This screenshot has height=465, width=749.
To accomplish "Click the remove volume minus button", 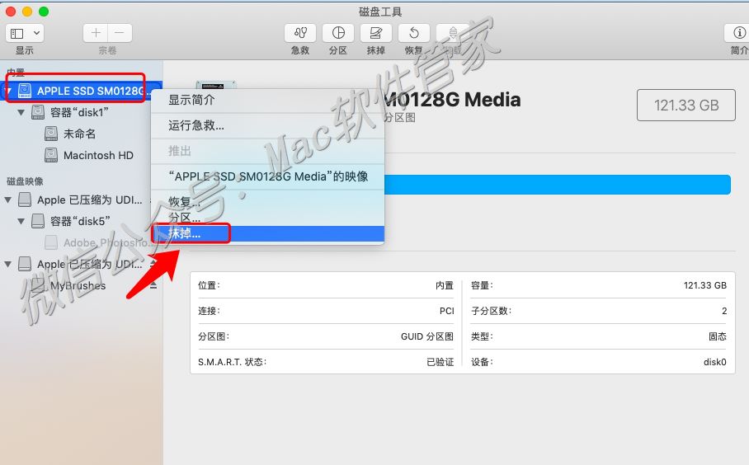I will pyautogui.click(x=120, y=33).
